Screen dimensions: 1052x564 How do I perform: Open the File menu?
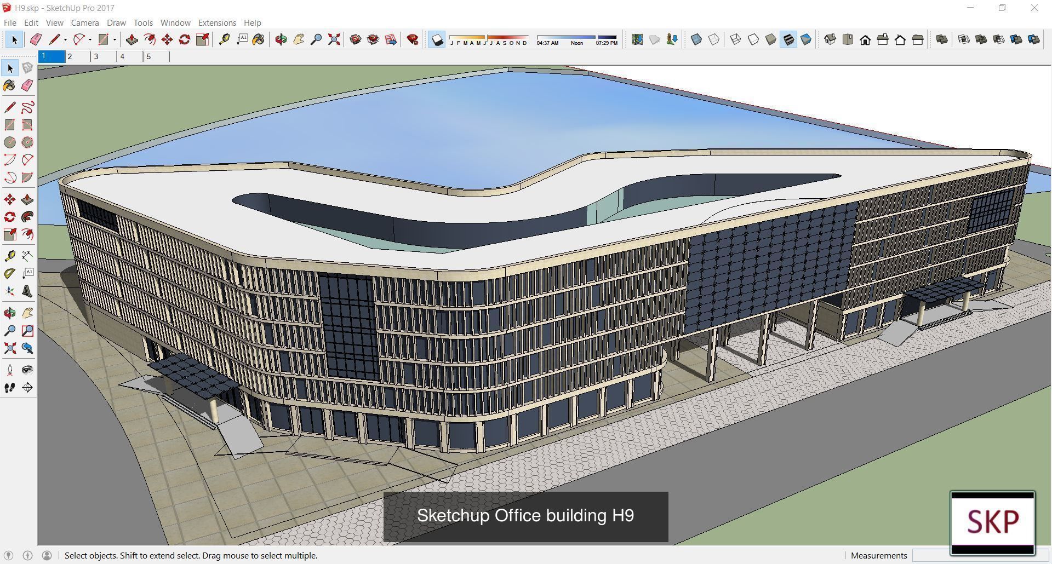[x=10, y=23]
